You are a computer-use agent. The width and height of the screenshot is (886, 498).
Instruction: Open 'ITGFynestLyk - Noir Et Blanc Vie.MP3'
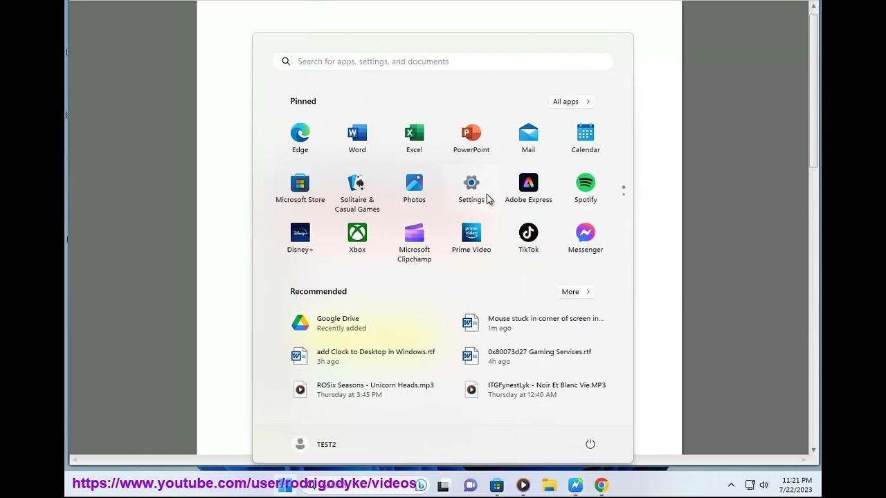click(x=534, y=389)
